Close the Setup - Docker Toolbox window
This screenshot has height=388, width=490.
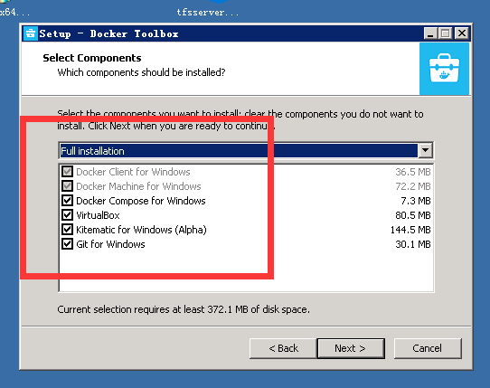coord(462,33)
